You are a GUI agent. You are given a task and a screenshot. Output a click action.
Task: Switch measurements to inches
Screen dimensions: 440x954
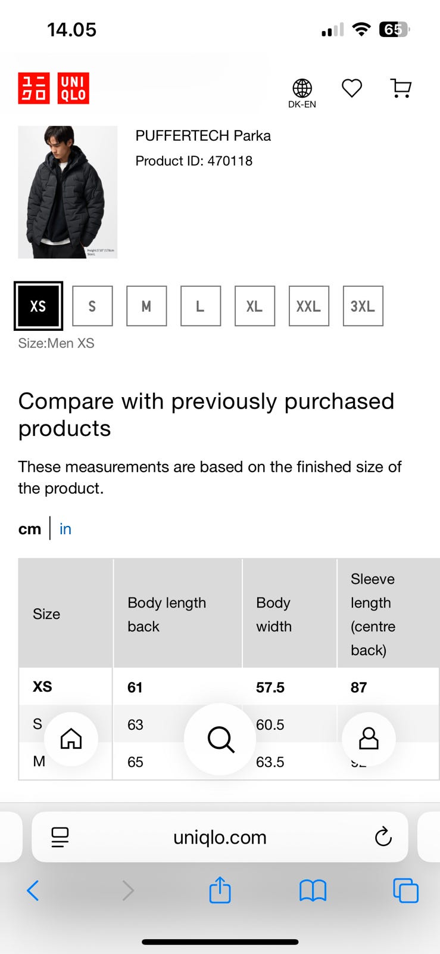point(65,529)
